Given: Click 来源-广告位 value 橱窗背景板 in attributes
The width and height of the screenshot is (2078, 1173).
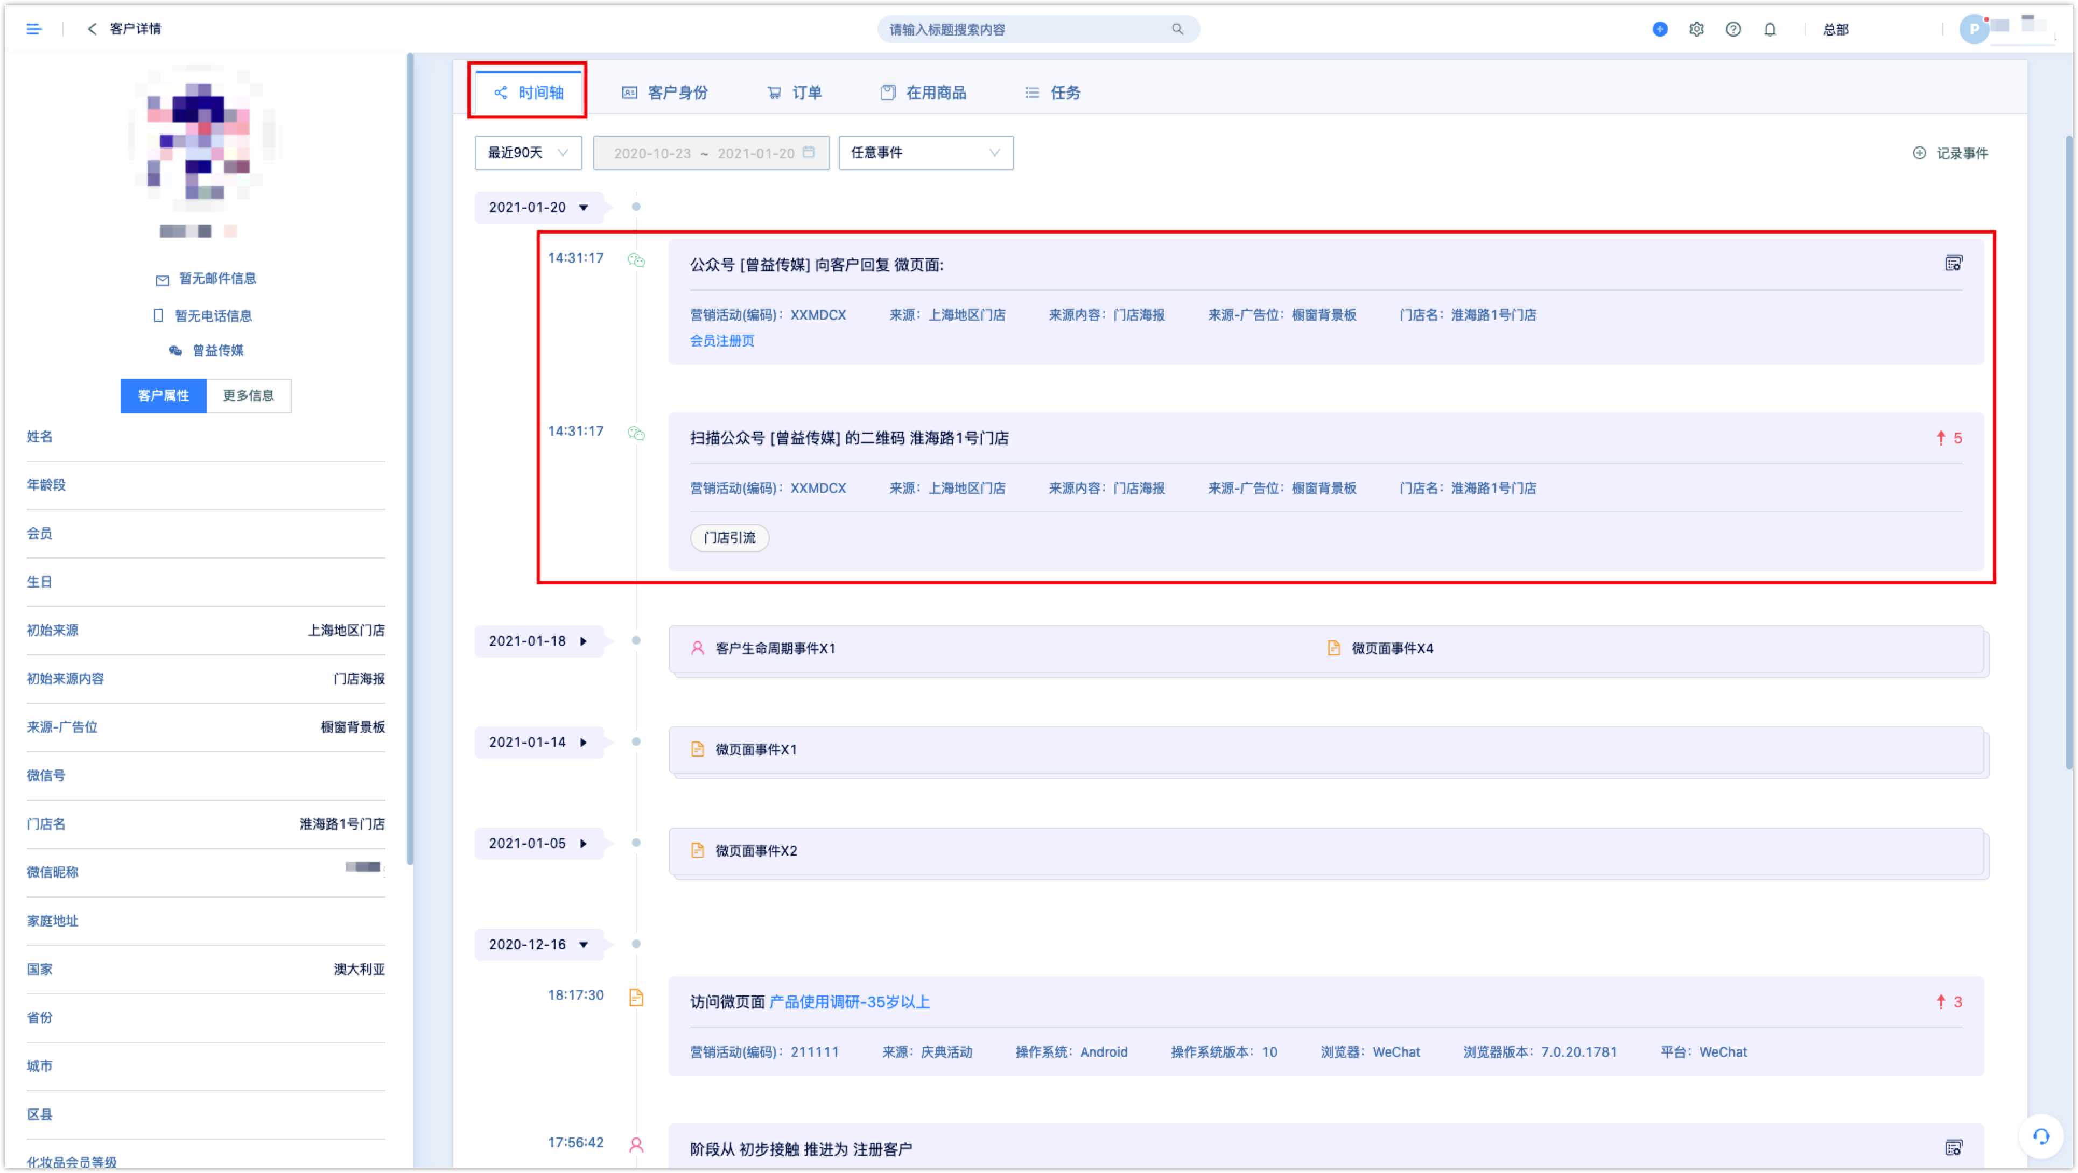Looking at the screenshot, I should pos(353,727).
